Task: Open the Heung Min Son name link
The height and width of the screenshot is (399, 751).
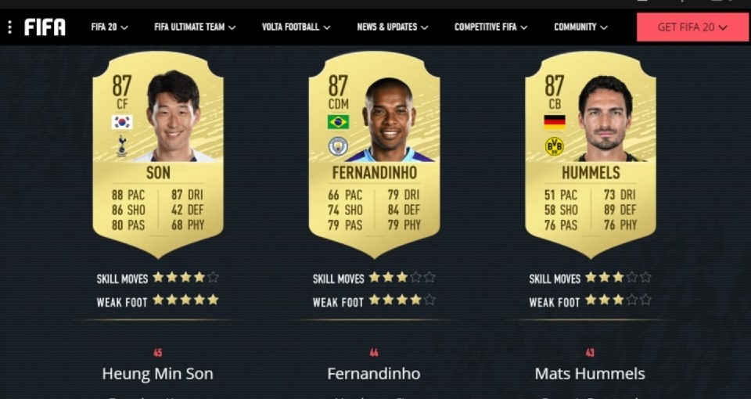Action: (x=157, y=374)
